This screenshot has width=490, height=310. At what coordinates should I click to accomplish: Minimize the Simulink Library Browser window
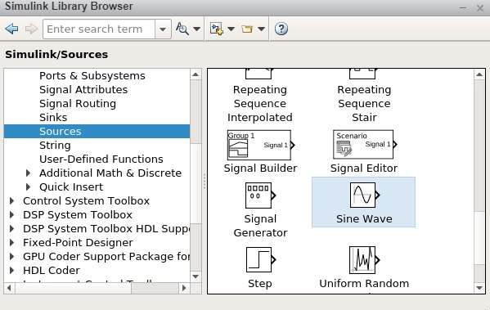(x=463, y=7)
